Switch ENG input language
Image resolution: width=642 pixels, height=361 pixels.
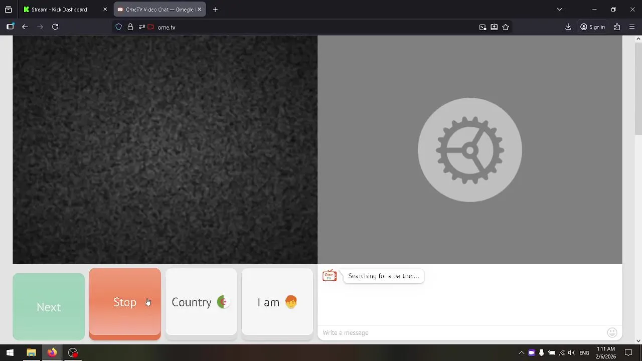click(x=584, y=353)
